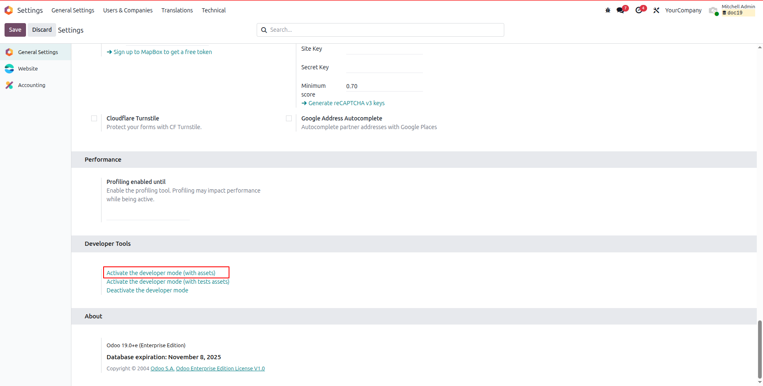Click the Save button
The image size is (763, 386).
click(x=15, y=30)
